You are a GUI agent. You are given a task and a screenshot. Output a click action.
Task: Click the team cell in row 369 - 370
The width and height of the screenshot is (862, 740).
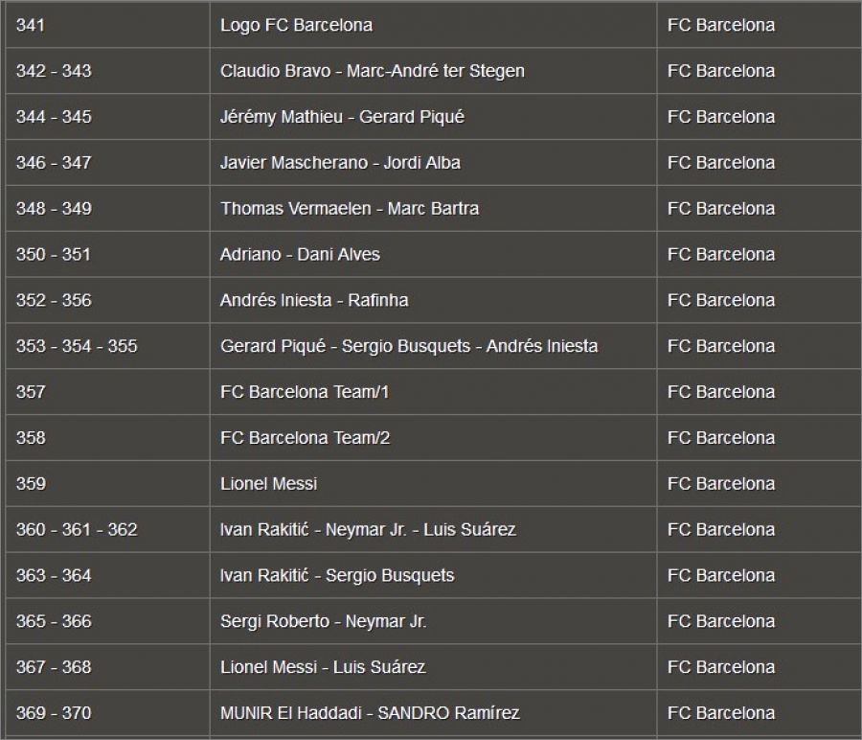(721, 713)
